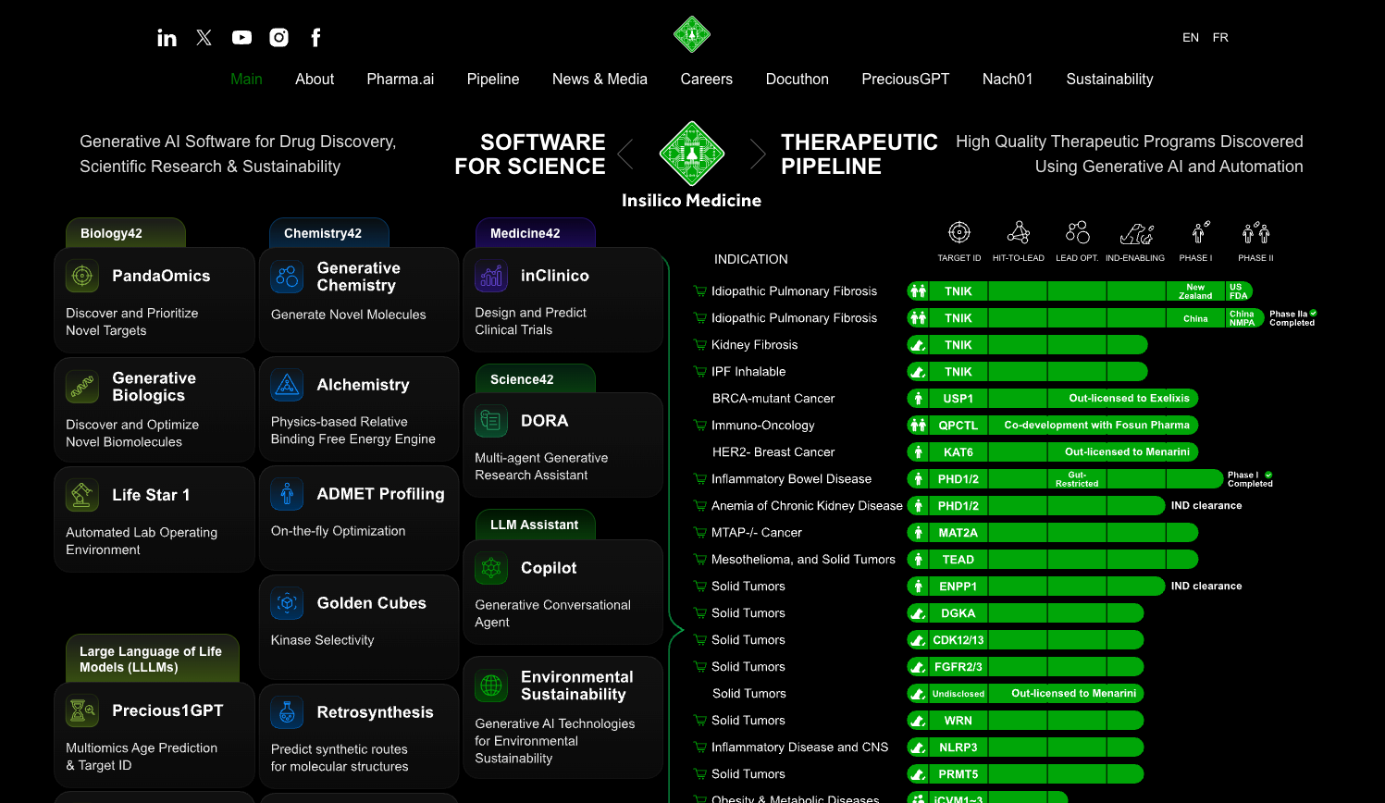The width and height of the screenshot is (1385, 803).
Task: Open the Facebook social icon
Action: click(315, 38)
